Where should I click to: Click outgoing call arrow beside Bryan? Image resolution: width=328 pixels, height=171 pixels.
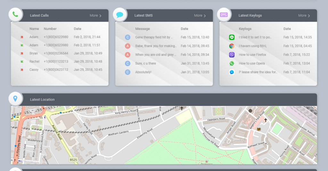(x=22, y=54)
